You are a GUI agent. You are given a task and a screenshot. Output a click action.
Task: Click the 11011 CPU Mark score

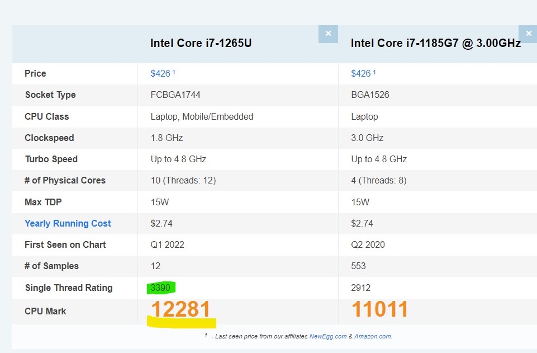click(380, 309)
